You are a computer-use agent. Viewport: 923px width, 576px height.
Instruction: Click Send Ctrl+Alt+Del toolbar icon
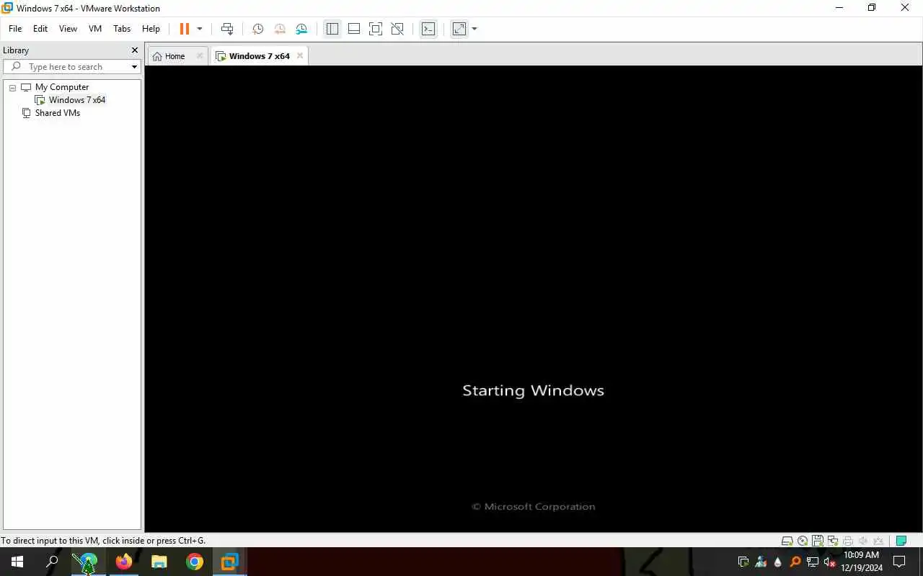coord(227,29)
